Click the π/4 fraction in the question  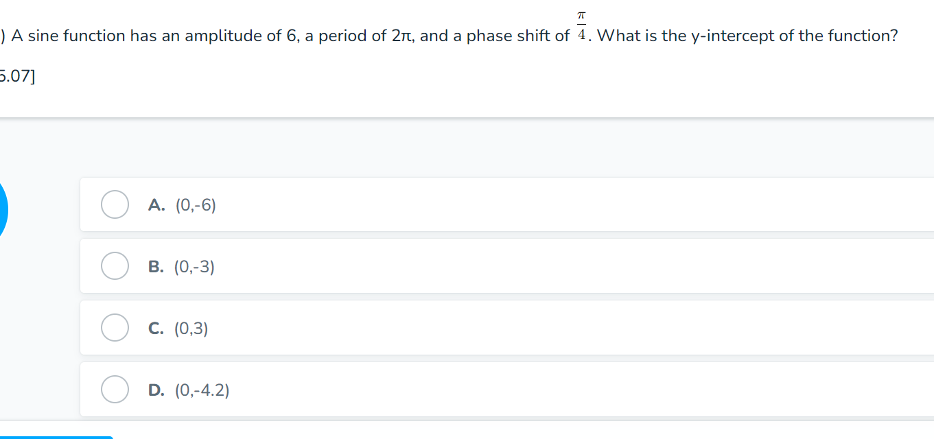581,26
